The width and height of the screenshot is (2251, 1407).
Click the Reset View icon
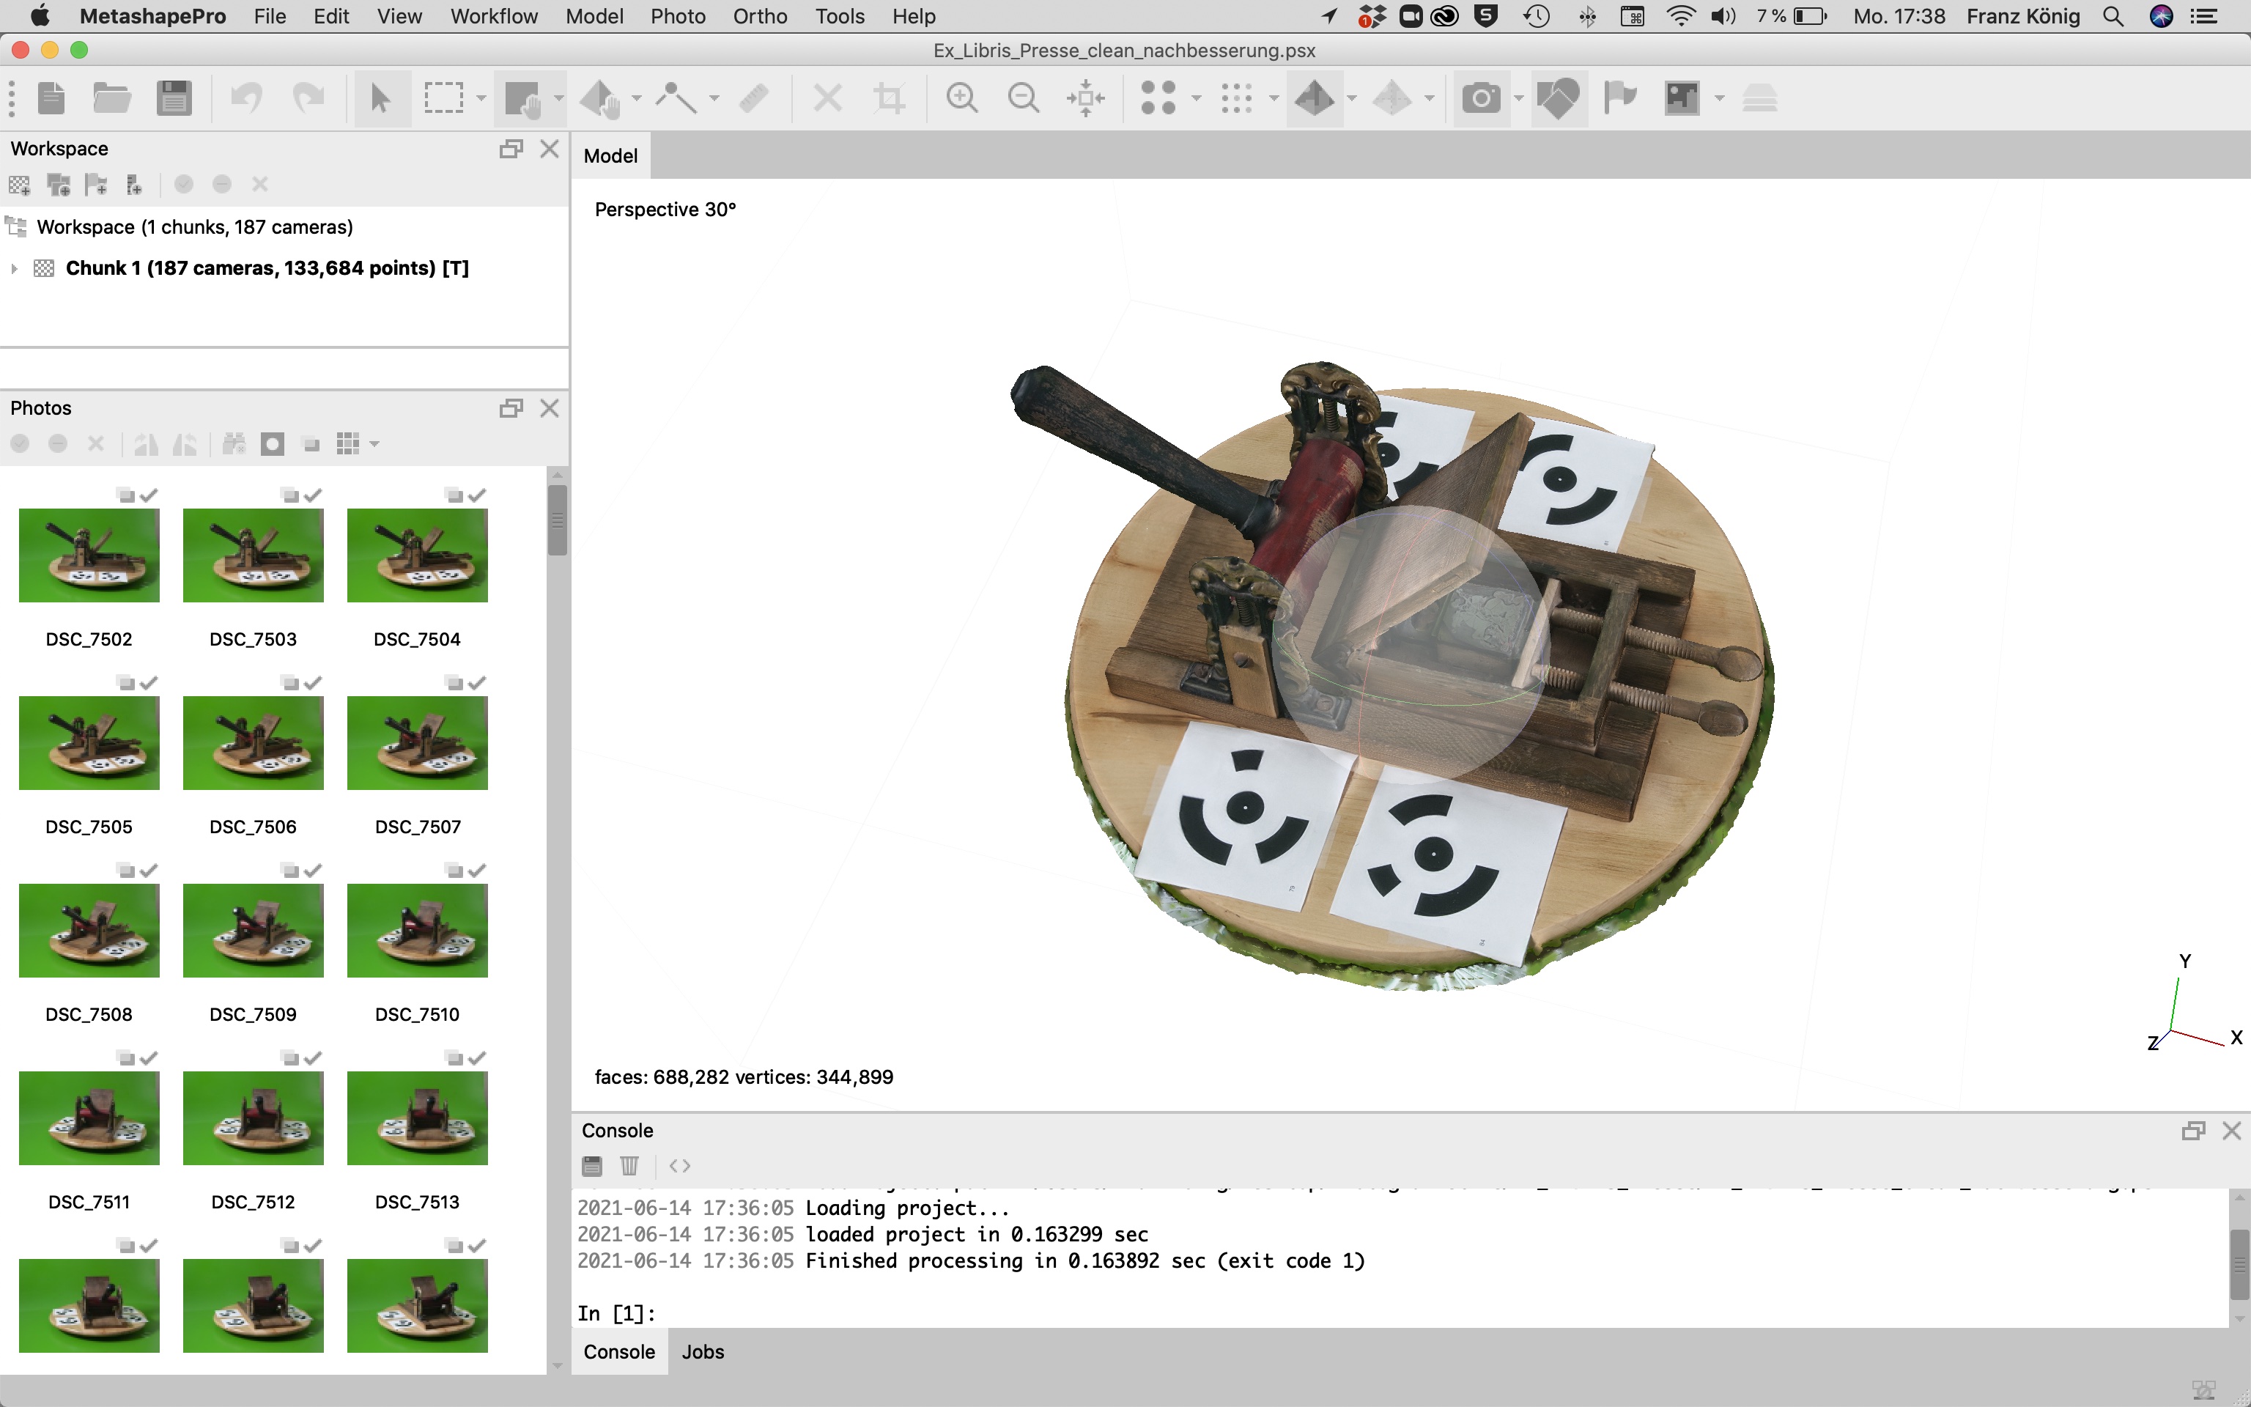point(1085,97)
